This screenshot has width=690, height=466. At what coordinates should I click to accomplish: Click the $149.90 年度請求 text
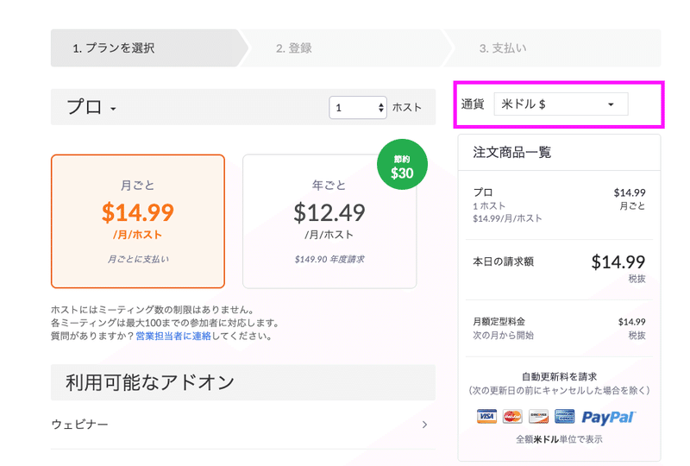point(329,260)
